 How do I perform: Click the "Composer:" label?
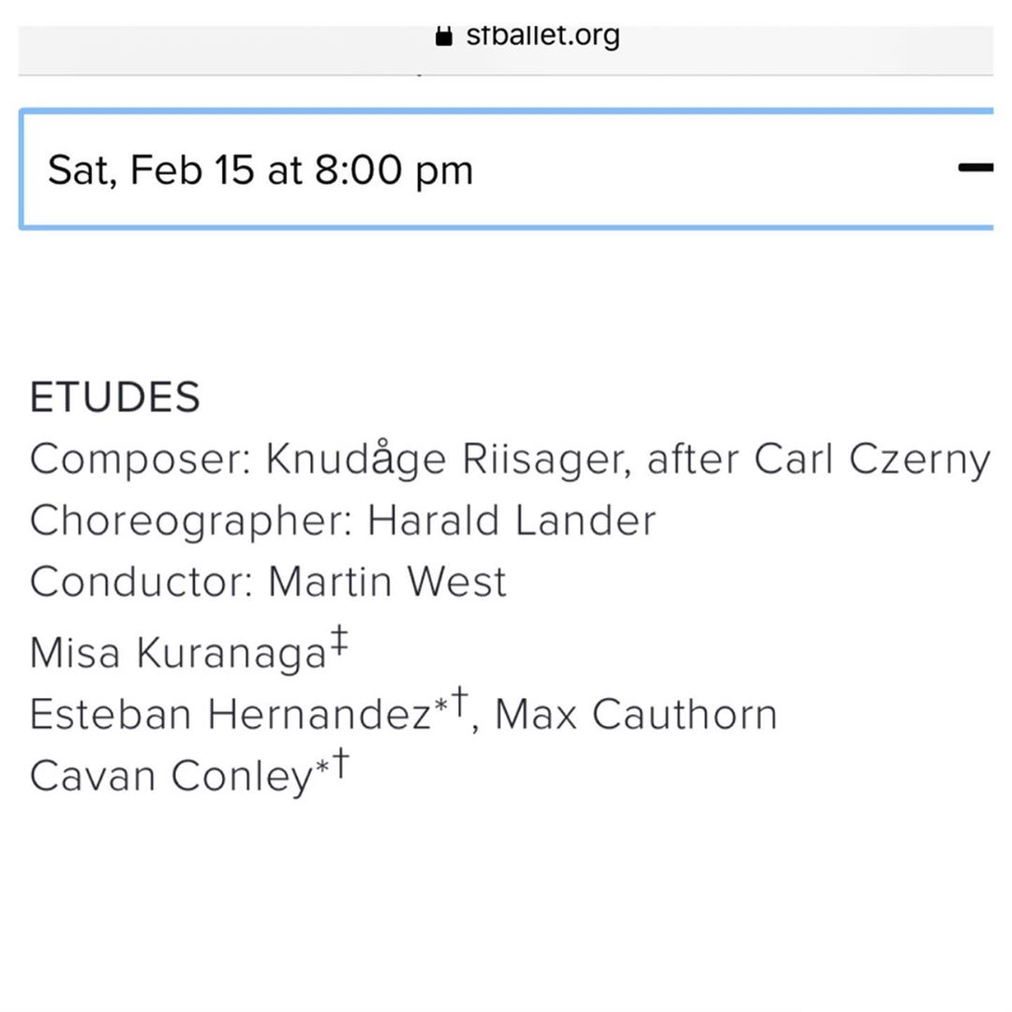141,460
